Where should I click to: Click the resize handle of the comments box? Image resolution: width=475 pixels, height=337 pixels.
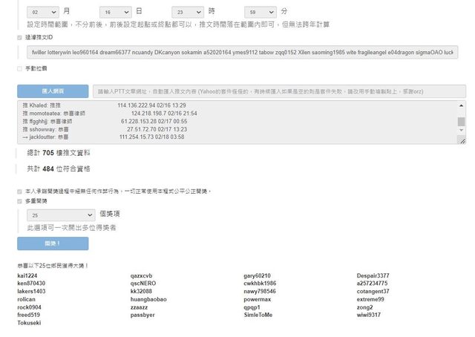(x=461, y=141)
